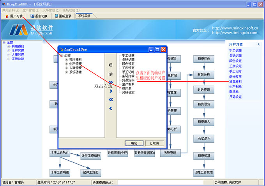The height and width of the screenshot is (186, 265).
Task: Select 货品资料 in dialog's right list
Action: [x=128, y=80]
